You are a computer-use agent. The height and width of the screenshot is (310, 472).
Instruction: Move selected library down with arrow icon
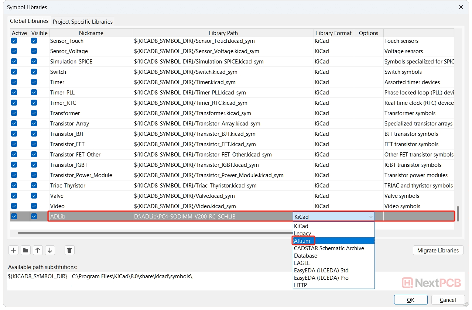(50, 250)
